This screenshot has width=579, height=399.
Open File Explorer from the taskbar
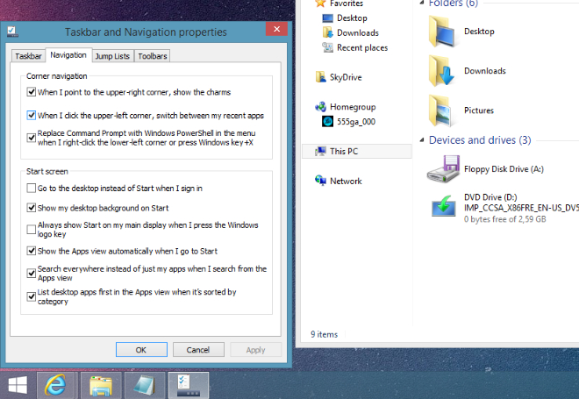[101, 386]
